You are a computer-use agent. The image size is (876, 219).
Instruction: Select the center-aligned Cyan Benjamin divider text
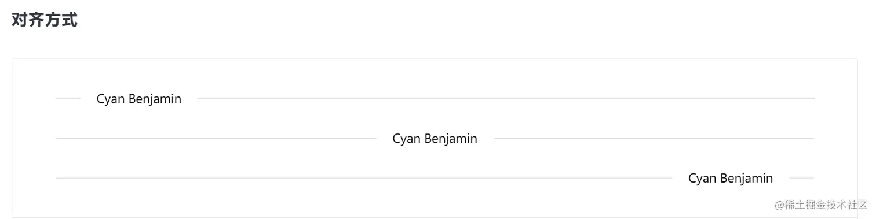435,139
